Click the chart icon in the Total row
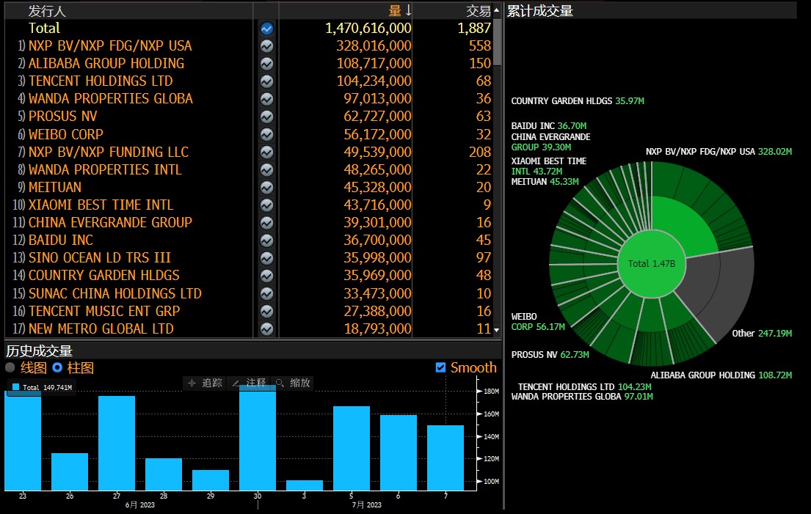 coord(266,28)
